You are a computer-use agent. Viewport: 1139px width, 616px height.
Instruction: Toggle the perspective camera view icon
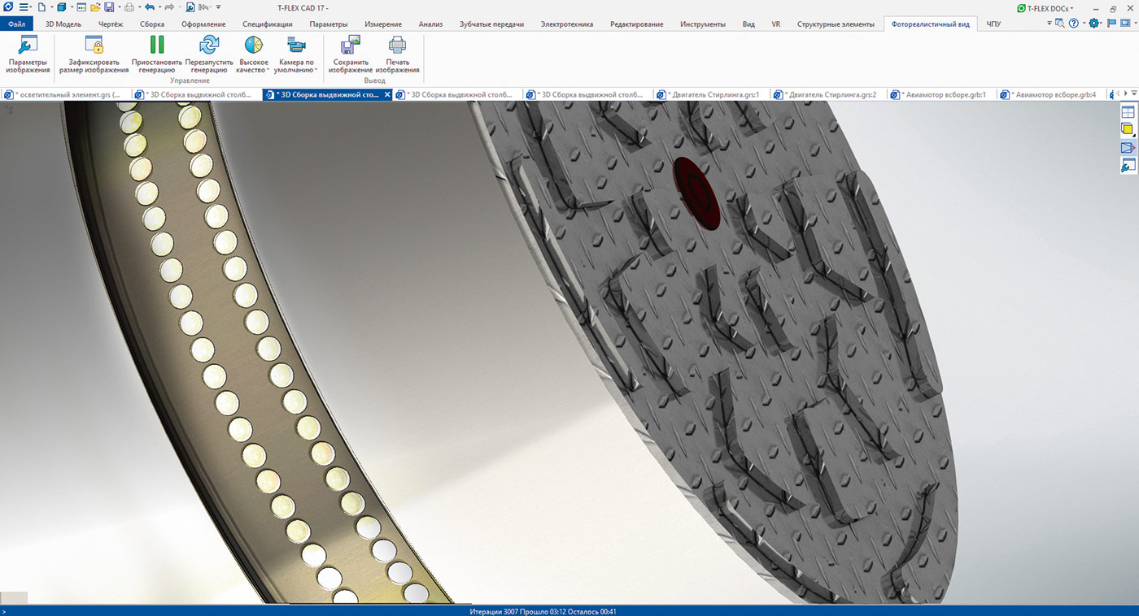click(x=1128, y=148)
